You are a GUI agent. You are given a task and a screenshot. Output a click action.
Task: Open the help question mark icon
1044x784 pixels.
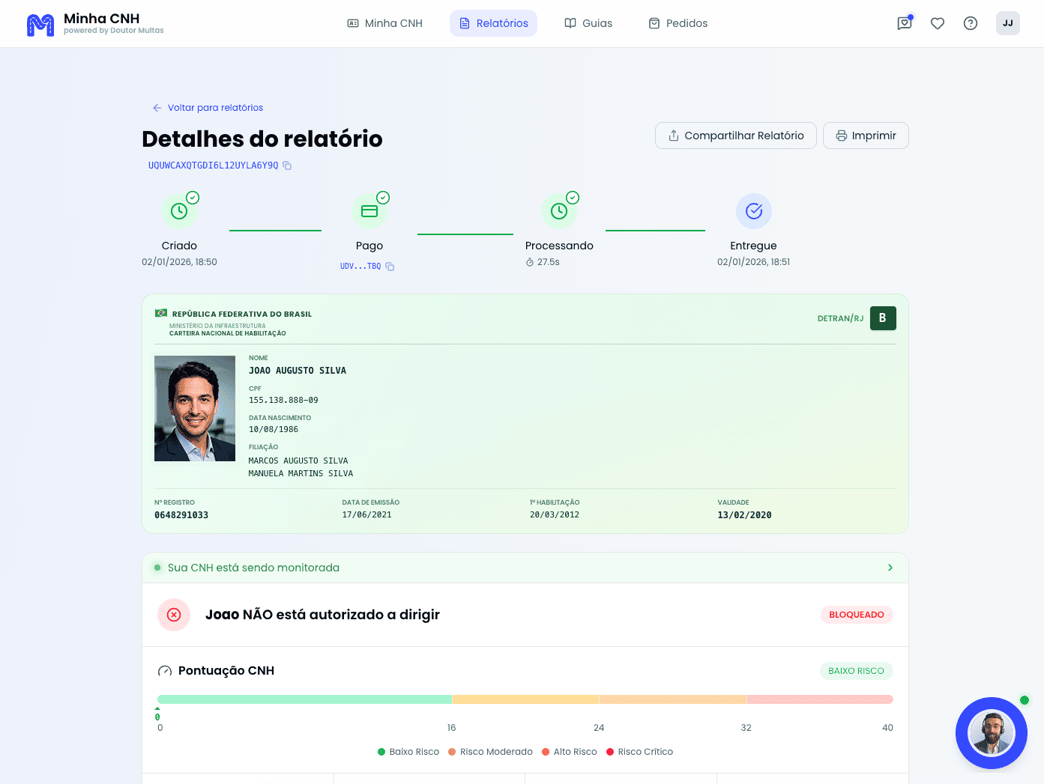[x=970, y=23]
